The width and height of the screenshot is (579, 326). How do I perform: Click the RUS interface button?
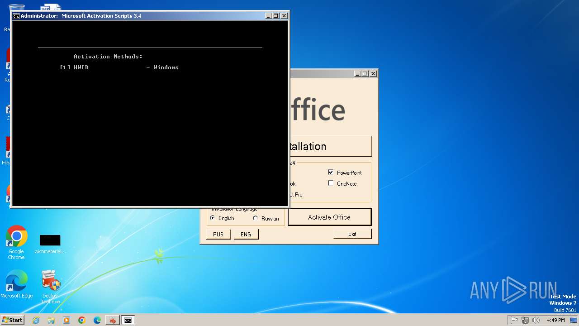218,234
